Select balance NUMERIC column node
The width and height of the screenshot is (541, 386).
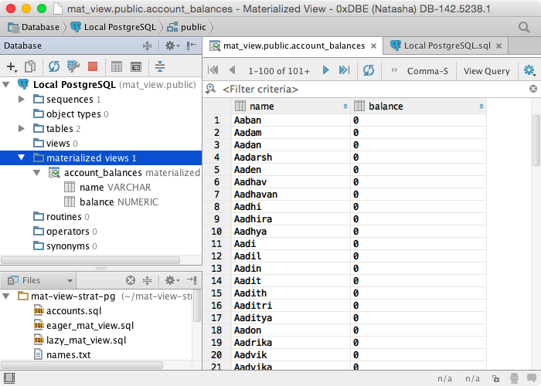111,202
